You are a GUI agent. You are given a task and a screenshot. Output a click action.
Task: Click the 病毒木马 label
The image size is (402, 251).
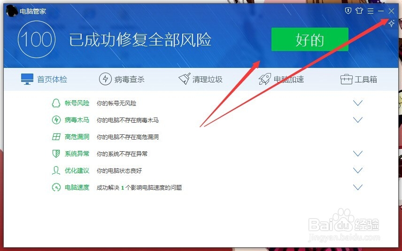(x=77, y=120)
